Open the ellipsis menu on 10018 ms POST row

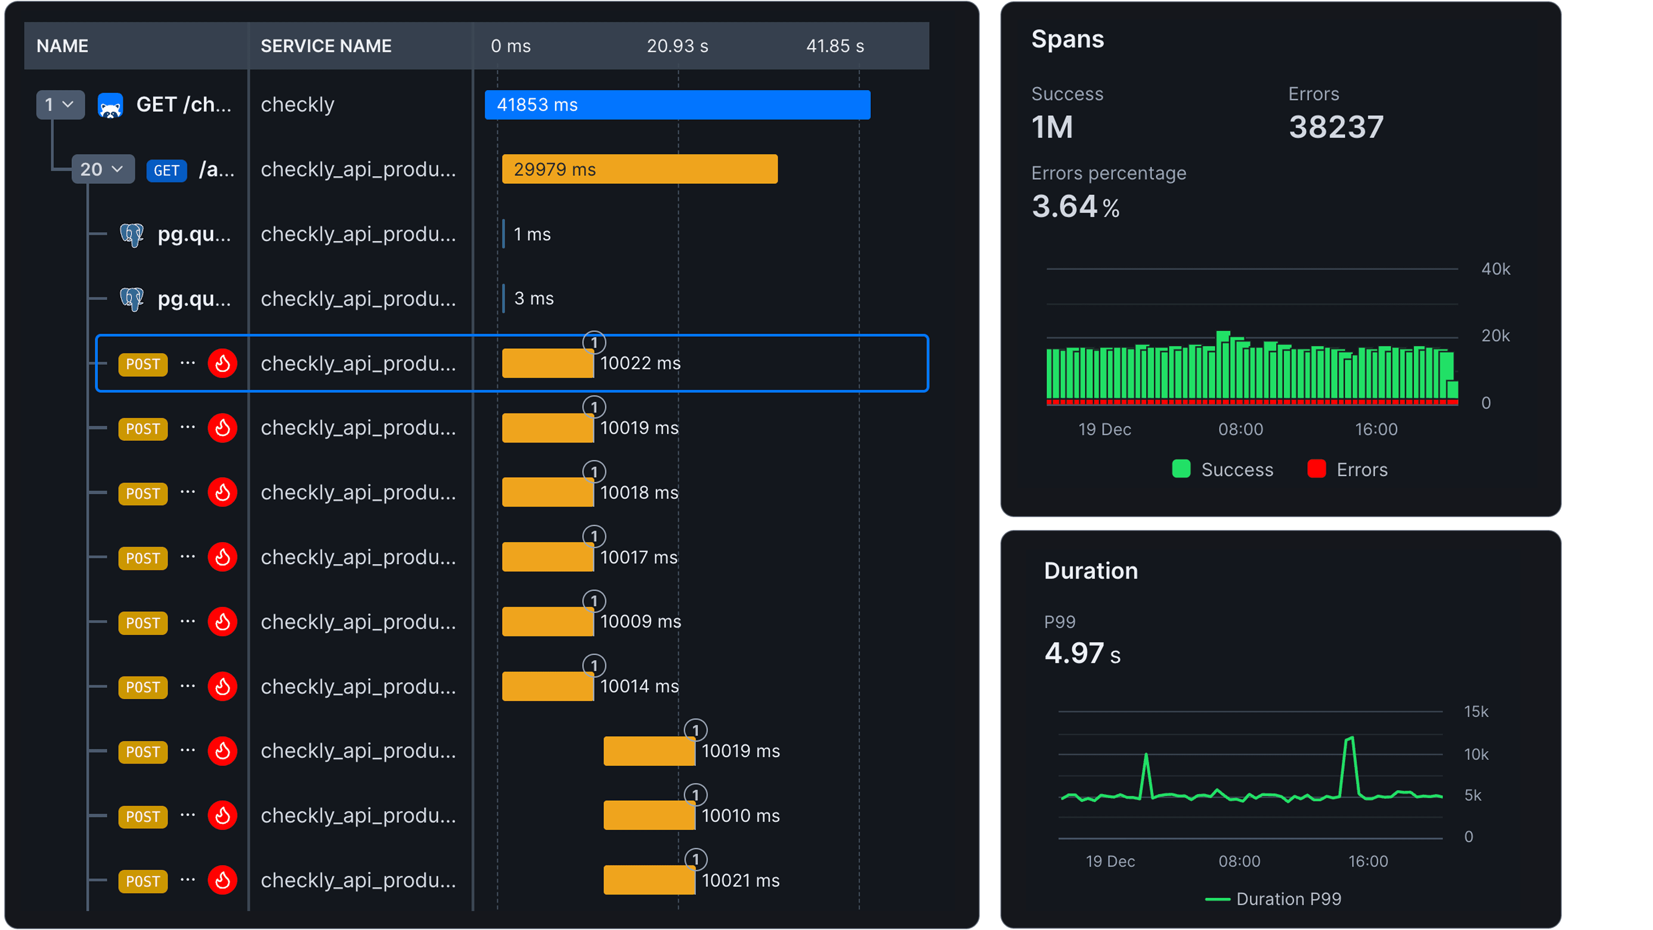pyautogui.click(x=187, y=492)
